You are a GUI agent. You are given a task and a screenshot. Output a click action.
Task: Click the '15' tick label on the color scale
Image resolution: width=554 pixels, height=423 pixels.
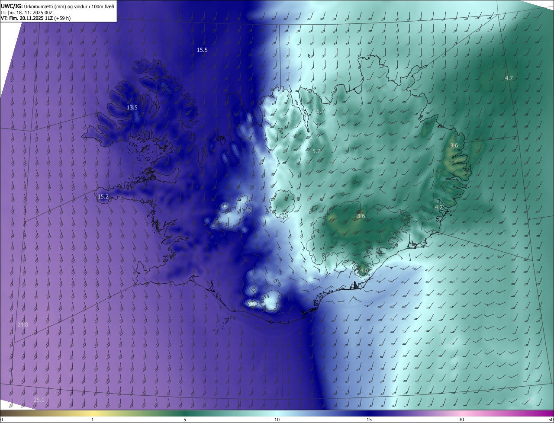pyautogui.click(x=369, y=420)
